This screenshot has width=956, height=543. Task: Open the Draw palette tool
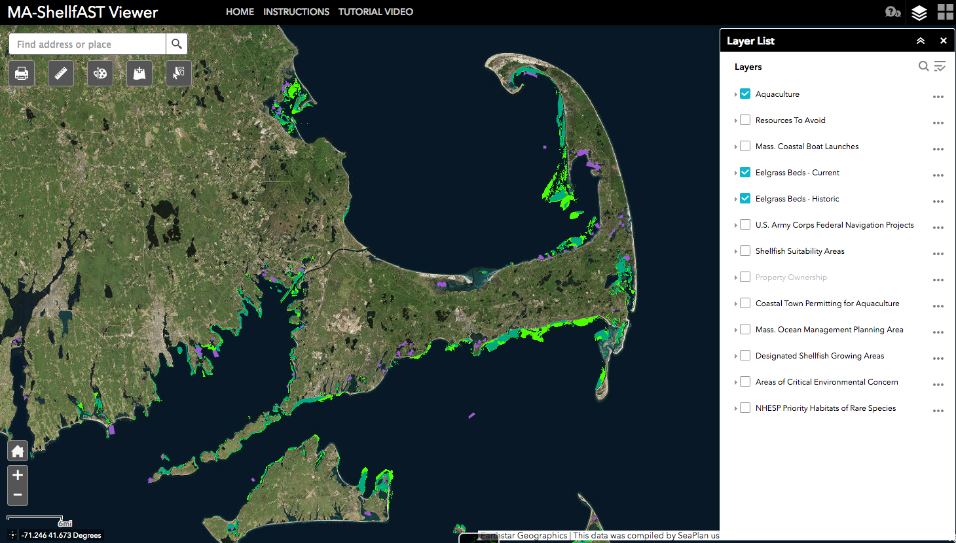(100, 73)
